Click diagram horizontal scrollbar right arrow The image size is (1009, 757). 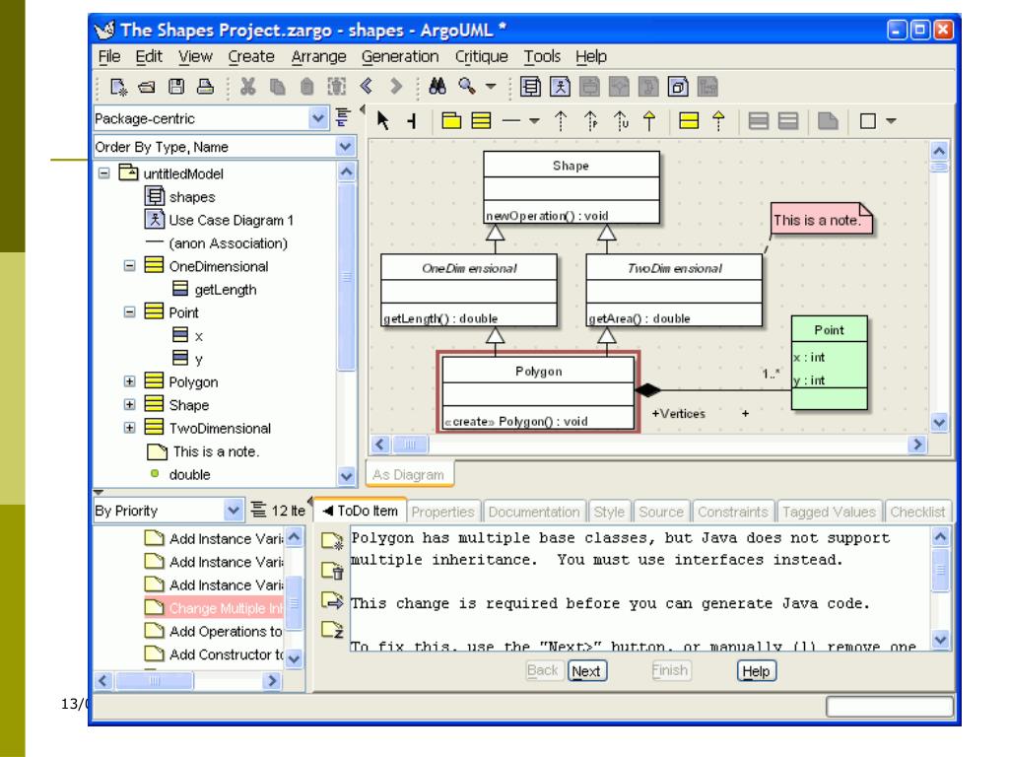(917, 445)
